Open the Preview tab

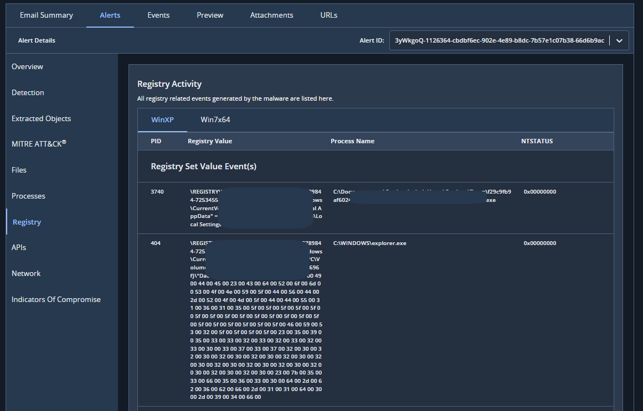click(x=210, y=15)
